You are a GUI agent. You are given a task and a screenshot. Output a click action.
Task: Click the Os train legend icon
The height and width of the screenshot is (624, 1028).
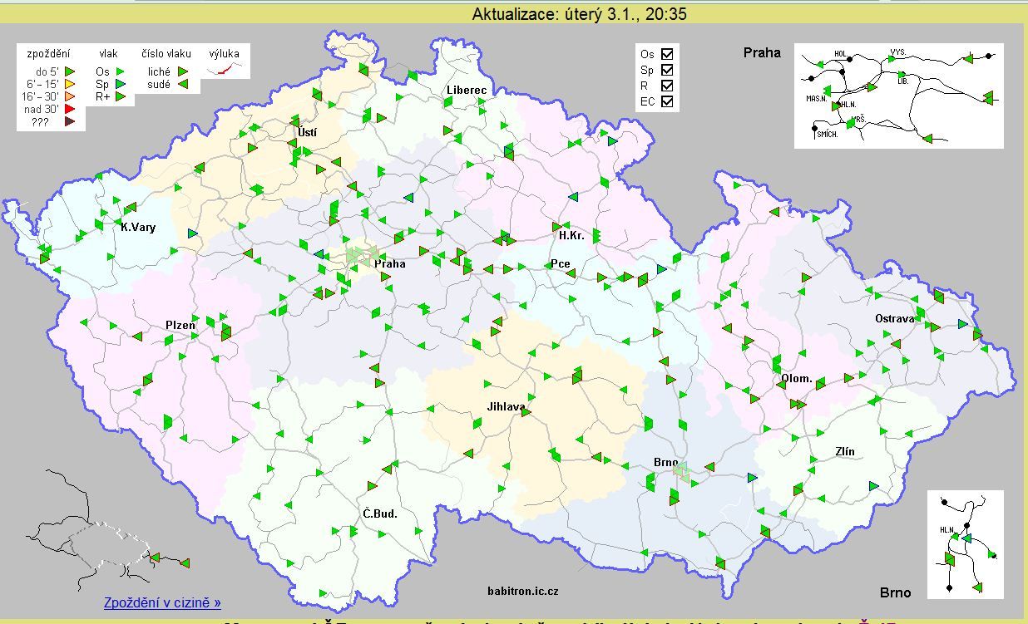[120, 71]
